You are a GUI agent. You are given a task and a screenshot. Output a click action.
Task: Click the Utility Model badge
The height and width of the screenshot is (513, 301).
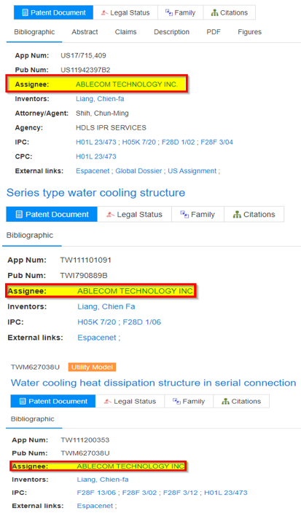(x=92, y=367)
